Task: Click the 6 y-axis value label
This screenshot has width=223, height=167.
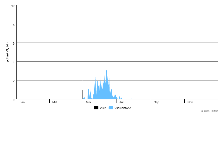Action: 14,43
